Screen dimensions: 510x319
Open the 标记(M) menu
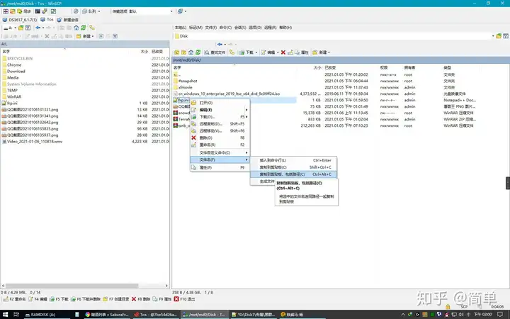pyautogui.click(x=195, y=28)
